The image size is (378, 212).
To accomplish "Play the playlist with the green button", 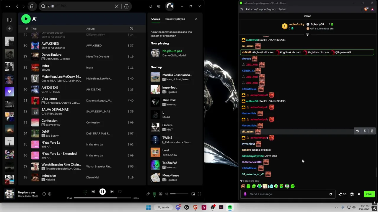I will tap(26, 19).
